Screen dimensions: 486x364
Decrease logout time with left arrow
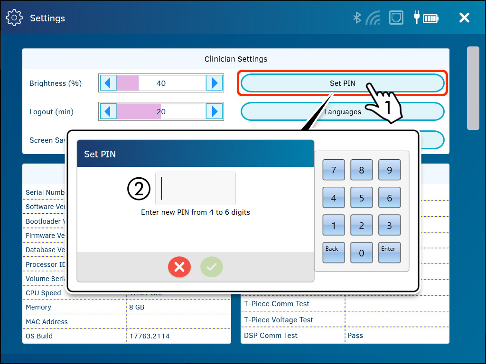click(107, 112)
